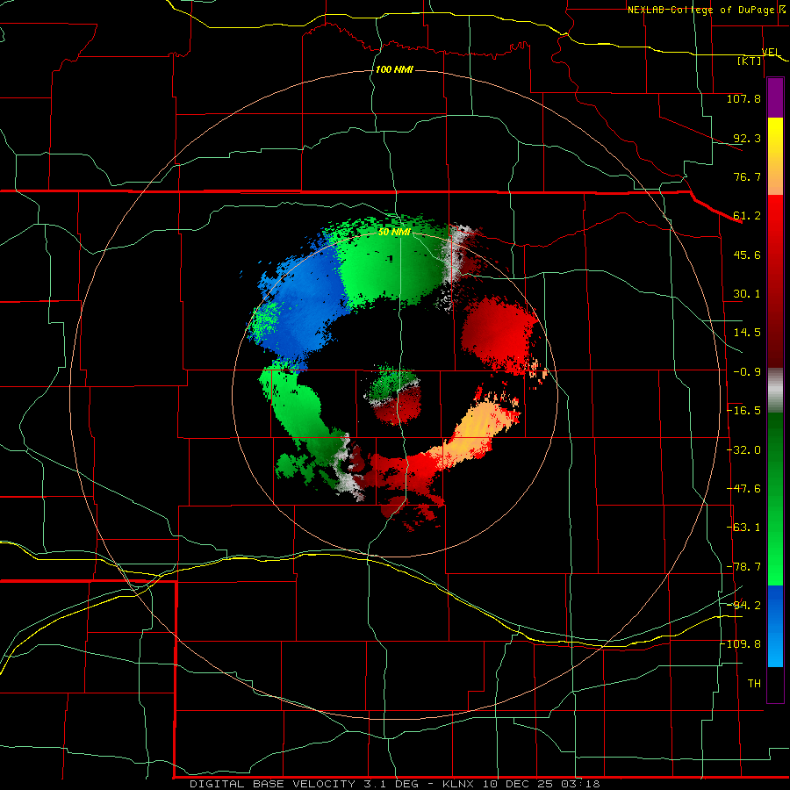Click the 30.1 scale value
790x790 pixels.
click(x=747, y=294)
